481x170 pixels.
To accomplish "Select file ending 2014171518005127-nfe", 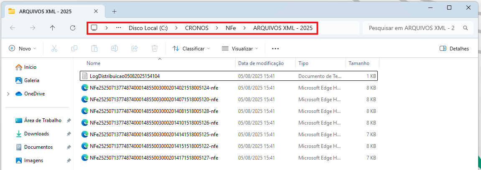I will pyautogui.click(x=229, y=157).
